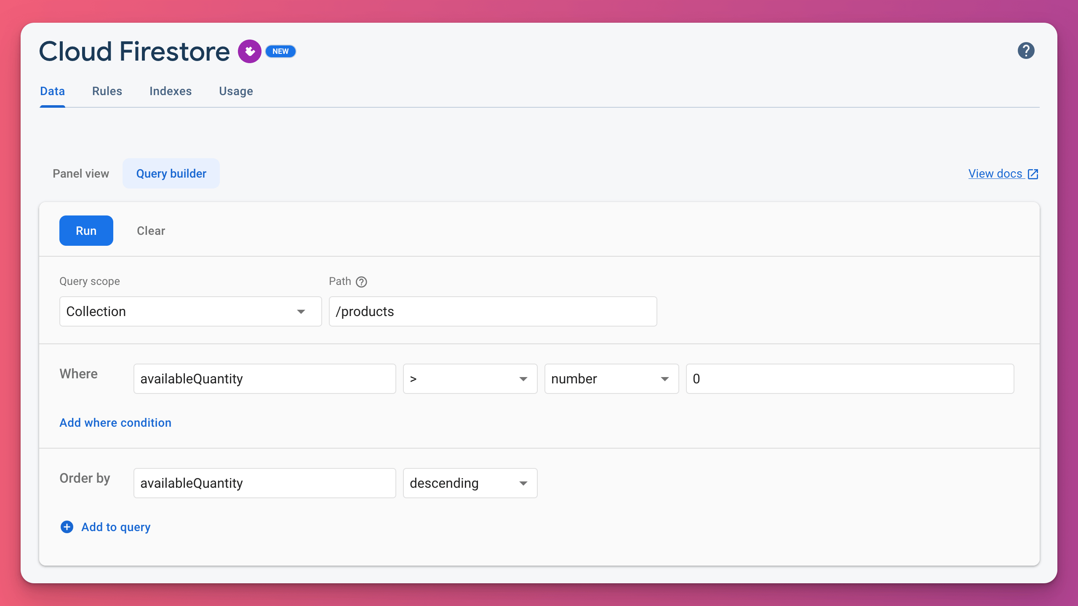Open the comparison operator dropdown showing >
This screenshot has width=1078, height=606.
470,379
